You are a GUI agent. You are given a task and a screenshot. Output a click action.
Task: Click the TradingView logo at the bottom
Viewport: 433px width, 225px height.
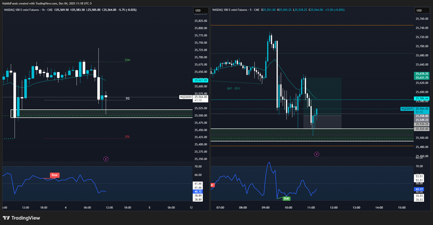[21, 218]
